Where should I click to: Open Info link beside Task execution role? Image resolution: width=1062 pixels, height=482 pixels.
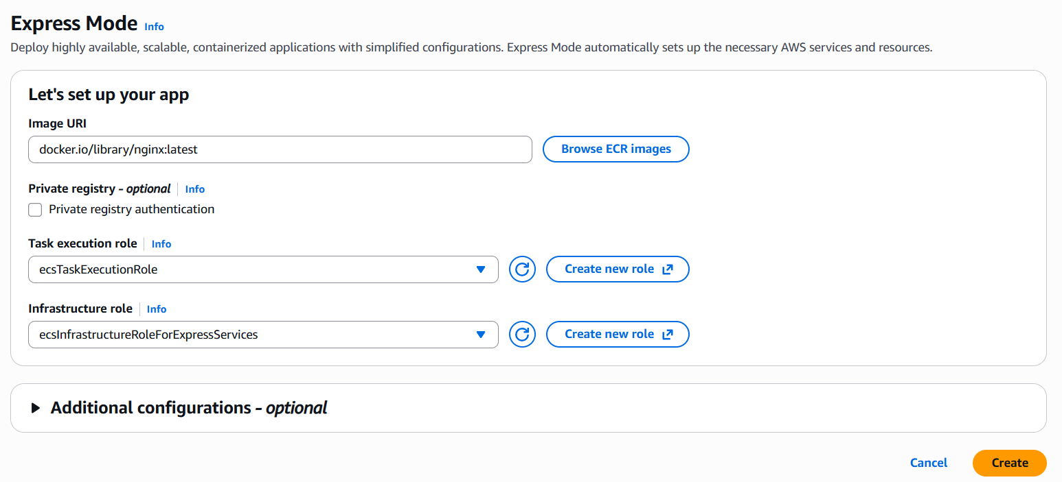pos(161,244)
